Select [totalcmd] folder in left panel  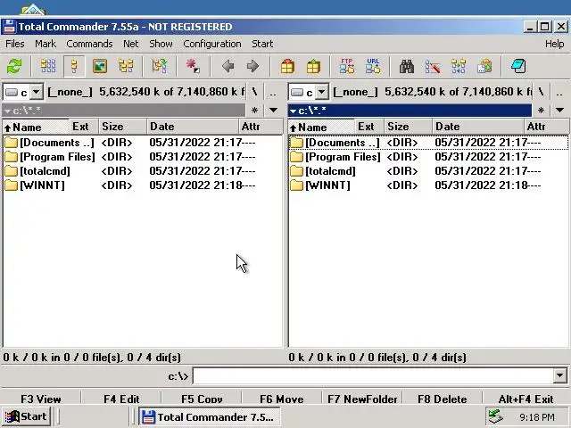click(x=143, y=171)
